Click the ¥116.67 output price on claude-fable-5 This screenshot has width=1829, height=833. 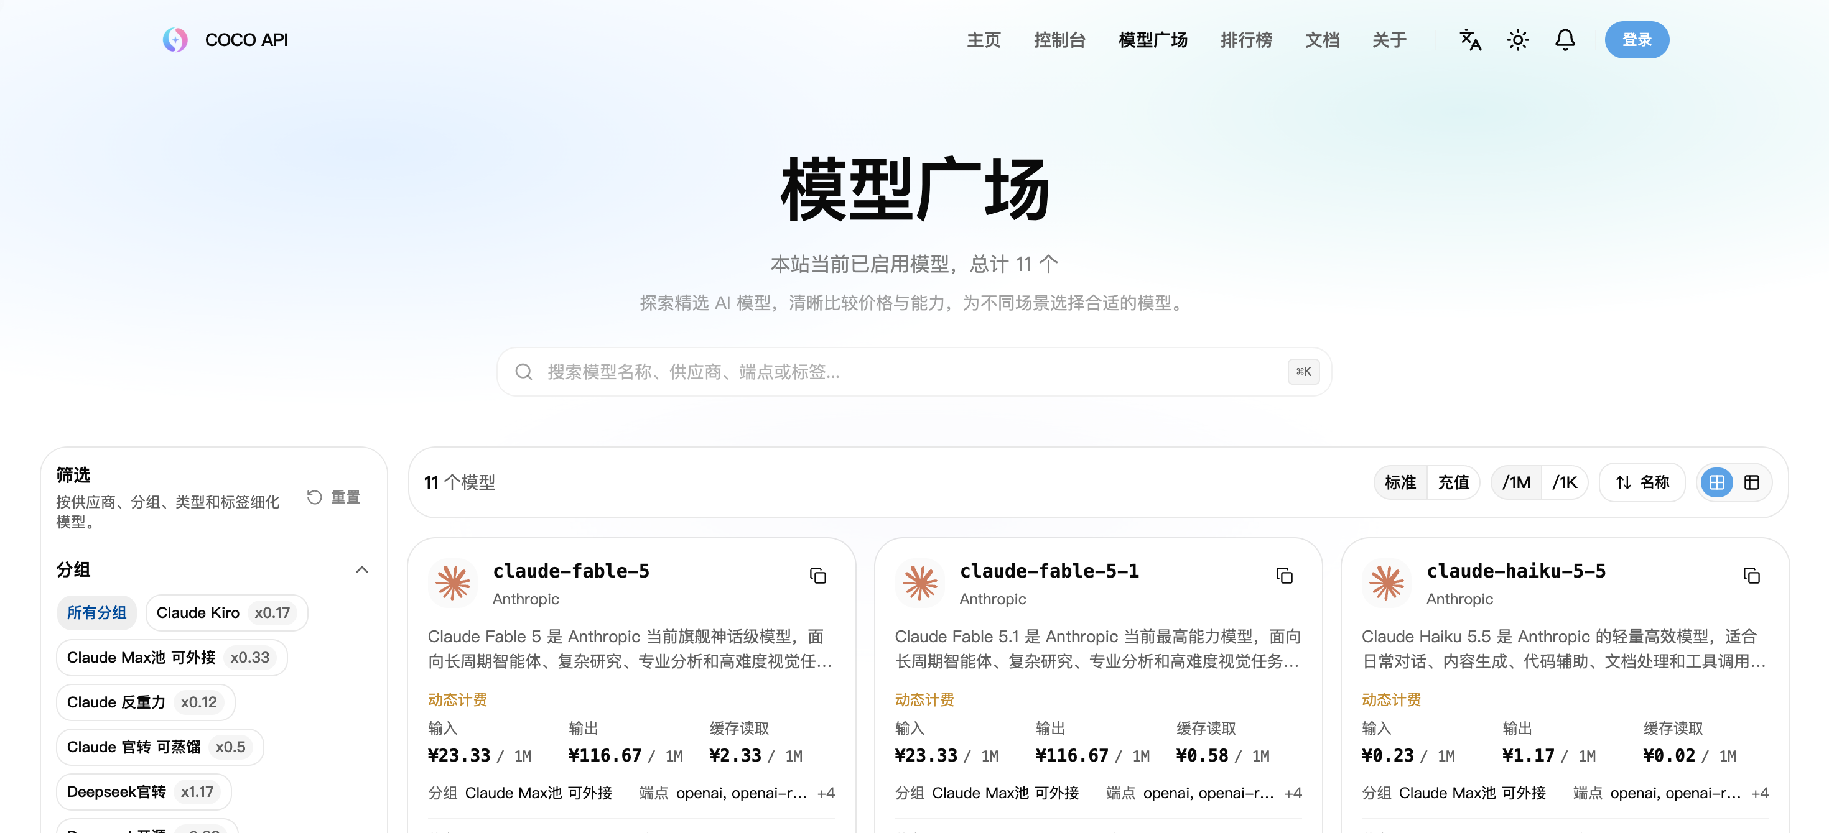pos(604,756)
